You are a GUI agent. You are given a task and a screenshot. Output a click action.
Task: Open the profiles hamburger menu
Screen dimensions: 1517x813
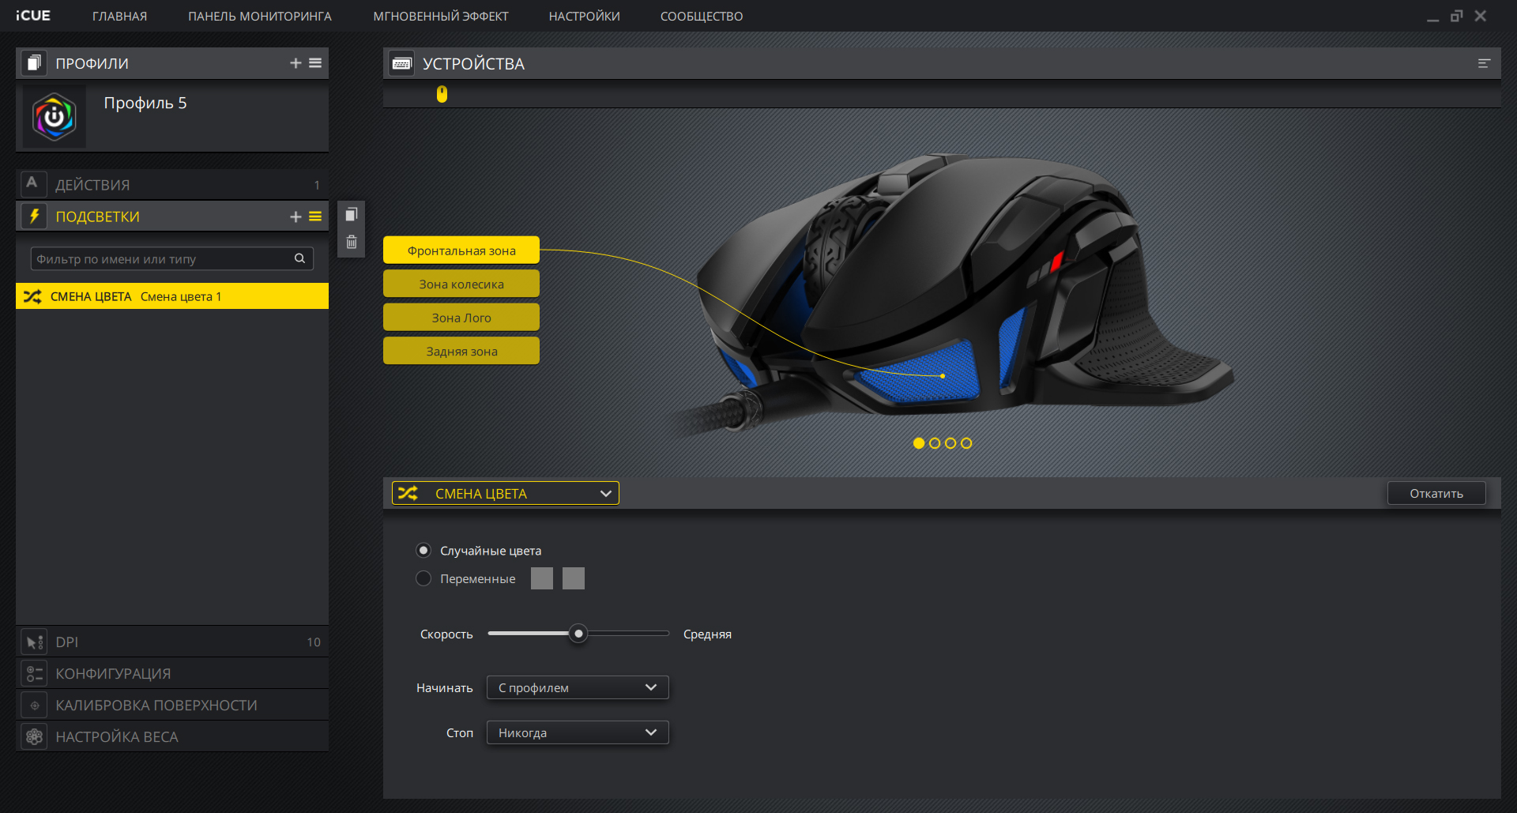pos(315,63)
